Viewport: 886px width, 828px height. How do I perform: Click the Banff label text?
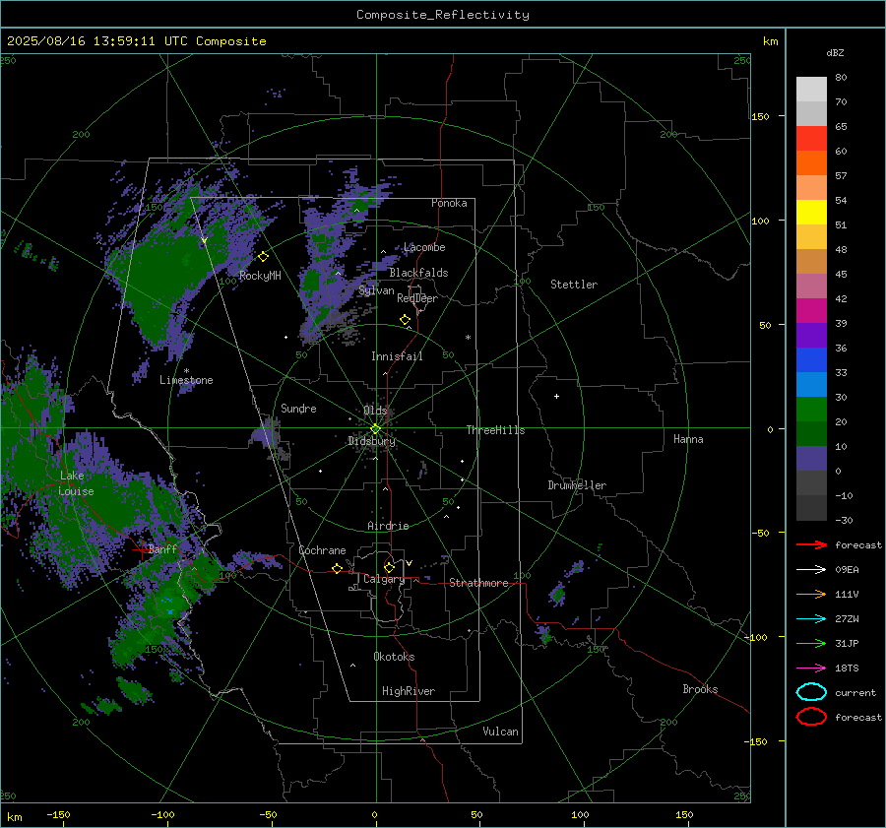click(x=162, y=549)
